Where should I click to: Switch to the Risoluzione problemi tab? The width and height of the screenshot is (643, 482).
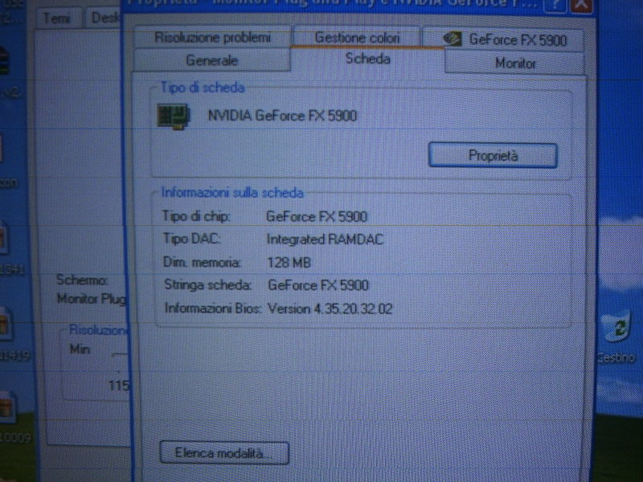pyautogui.click(x=212, y=38)
